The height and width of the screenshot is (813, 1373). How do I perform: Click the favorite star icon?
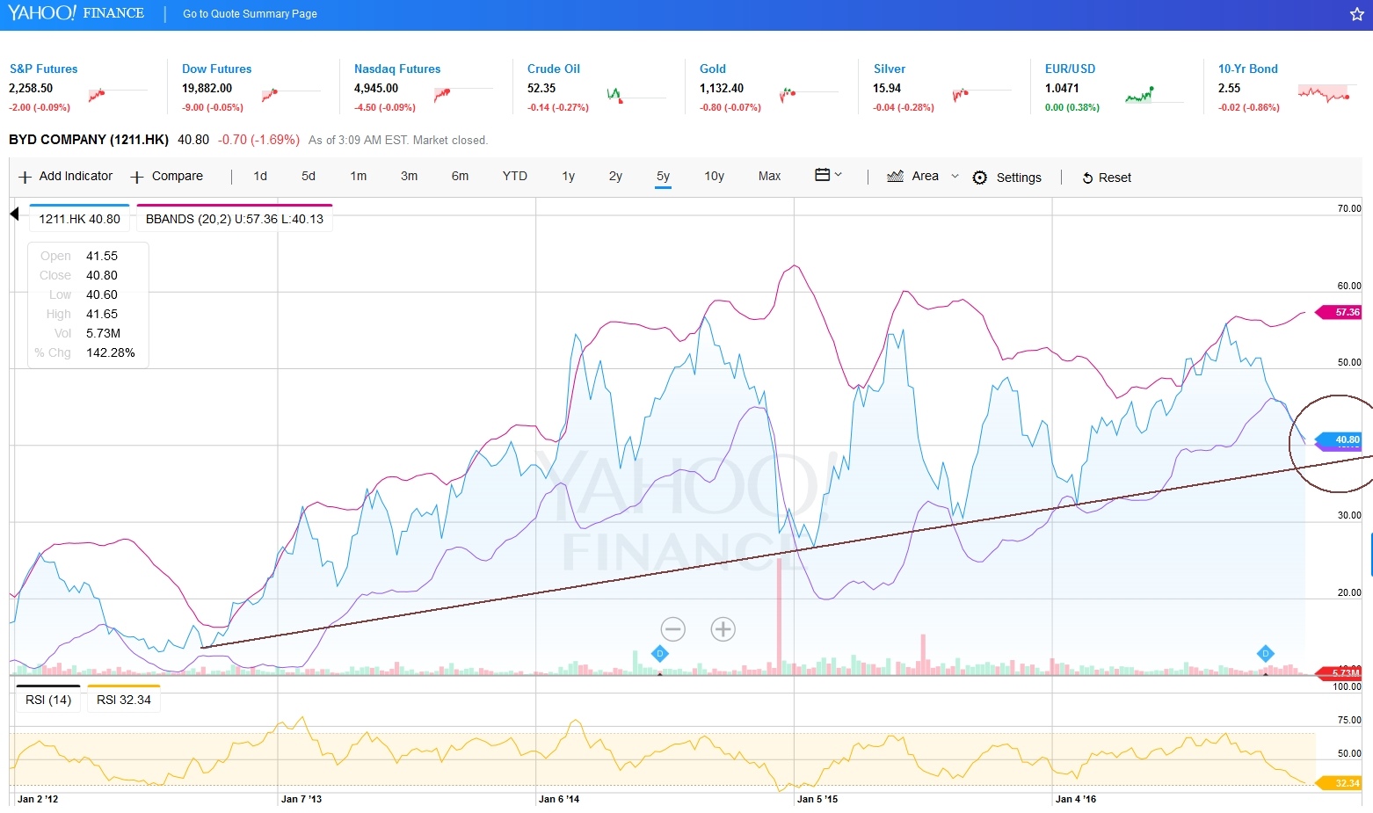pos(1356,14)
